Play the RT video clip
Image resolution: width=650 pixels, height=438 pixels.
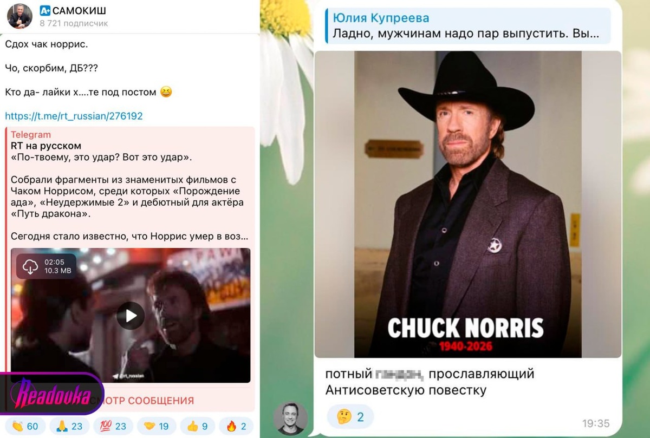pyautogui.click(x=131, y=316)
